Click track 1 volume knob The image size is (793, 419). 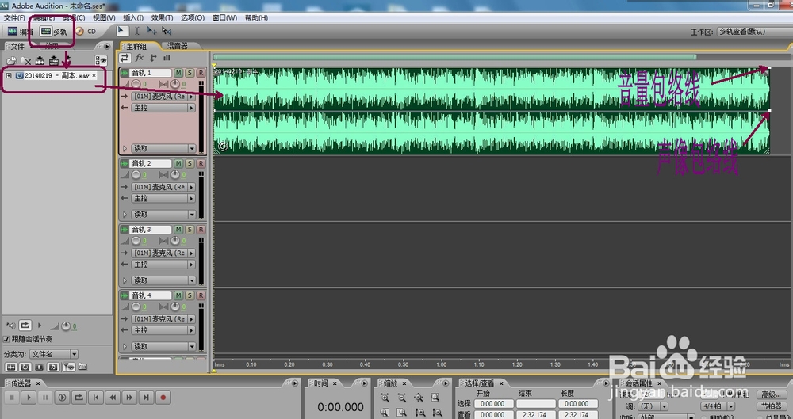click(x=136, y=84)
